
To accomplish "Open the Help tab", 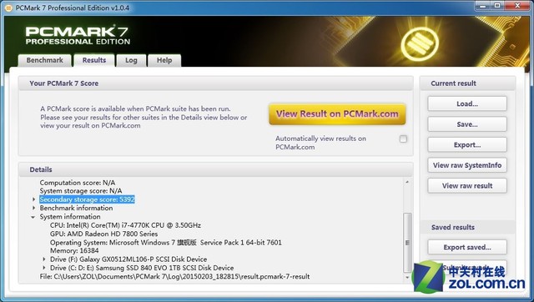I will click(x=164, y=60).
